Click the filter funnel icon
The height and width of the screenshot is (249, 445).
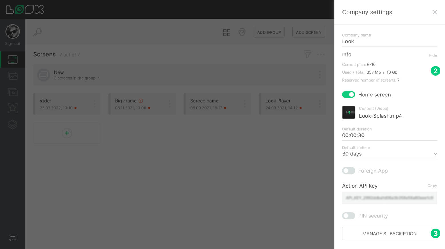(x=307, y=54)
